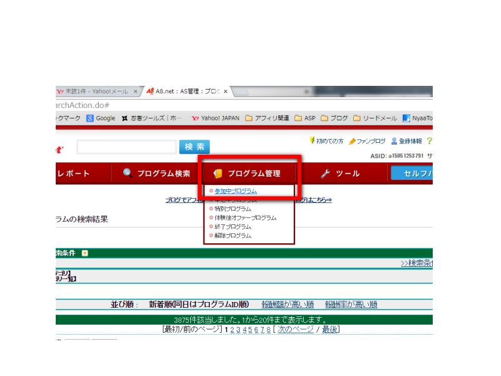Sort results by 報酬額が高い順
Screen dimensions: 501x376
point(287,305)
